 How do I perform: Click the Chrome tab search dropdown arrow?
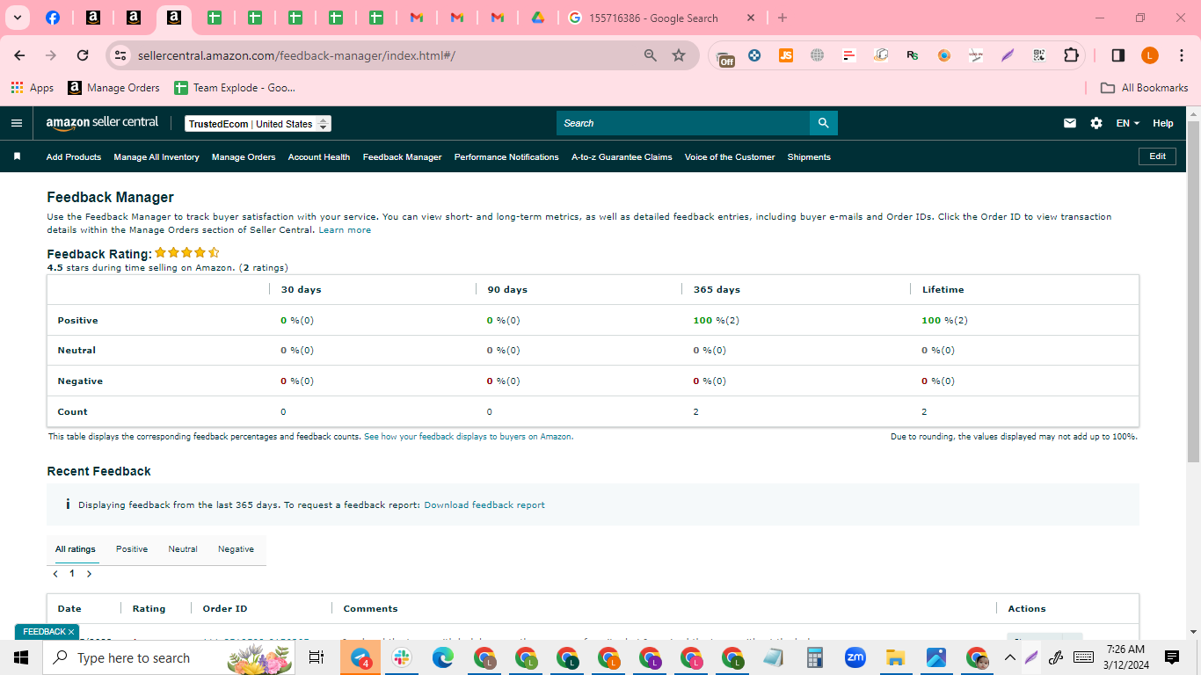pos(17,18)
